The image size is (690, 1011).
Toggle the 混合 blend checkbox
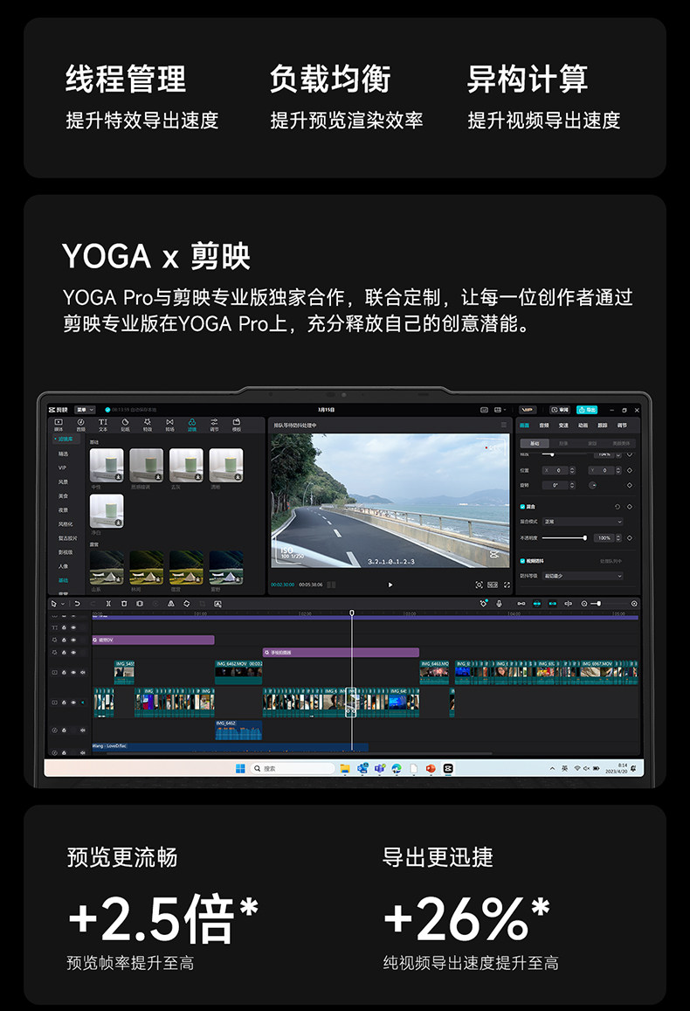coord(522,507)
